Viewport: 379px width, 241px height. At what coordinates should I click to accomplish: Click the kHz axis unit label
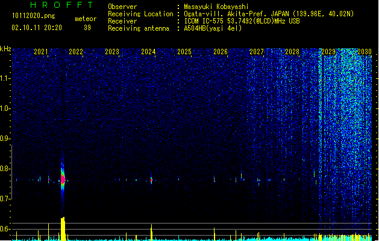click(x=5, y=49)
